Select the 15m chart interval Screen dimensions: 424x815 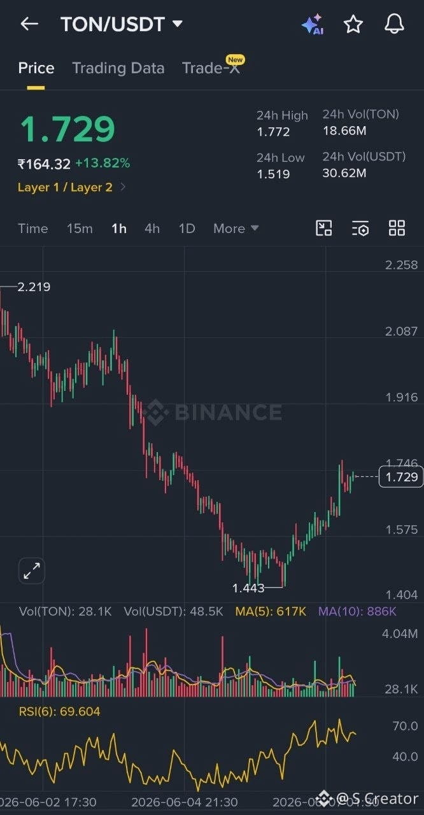[80, 228]
